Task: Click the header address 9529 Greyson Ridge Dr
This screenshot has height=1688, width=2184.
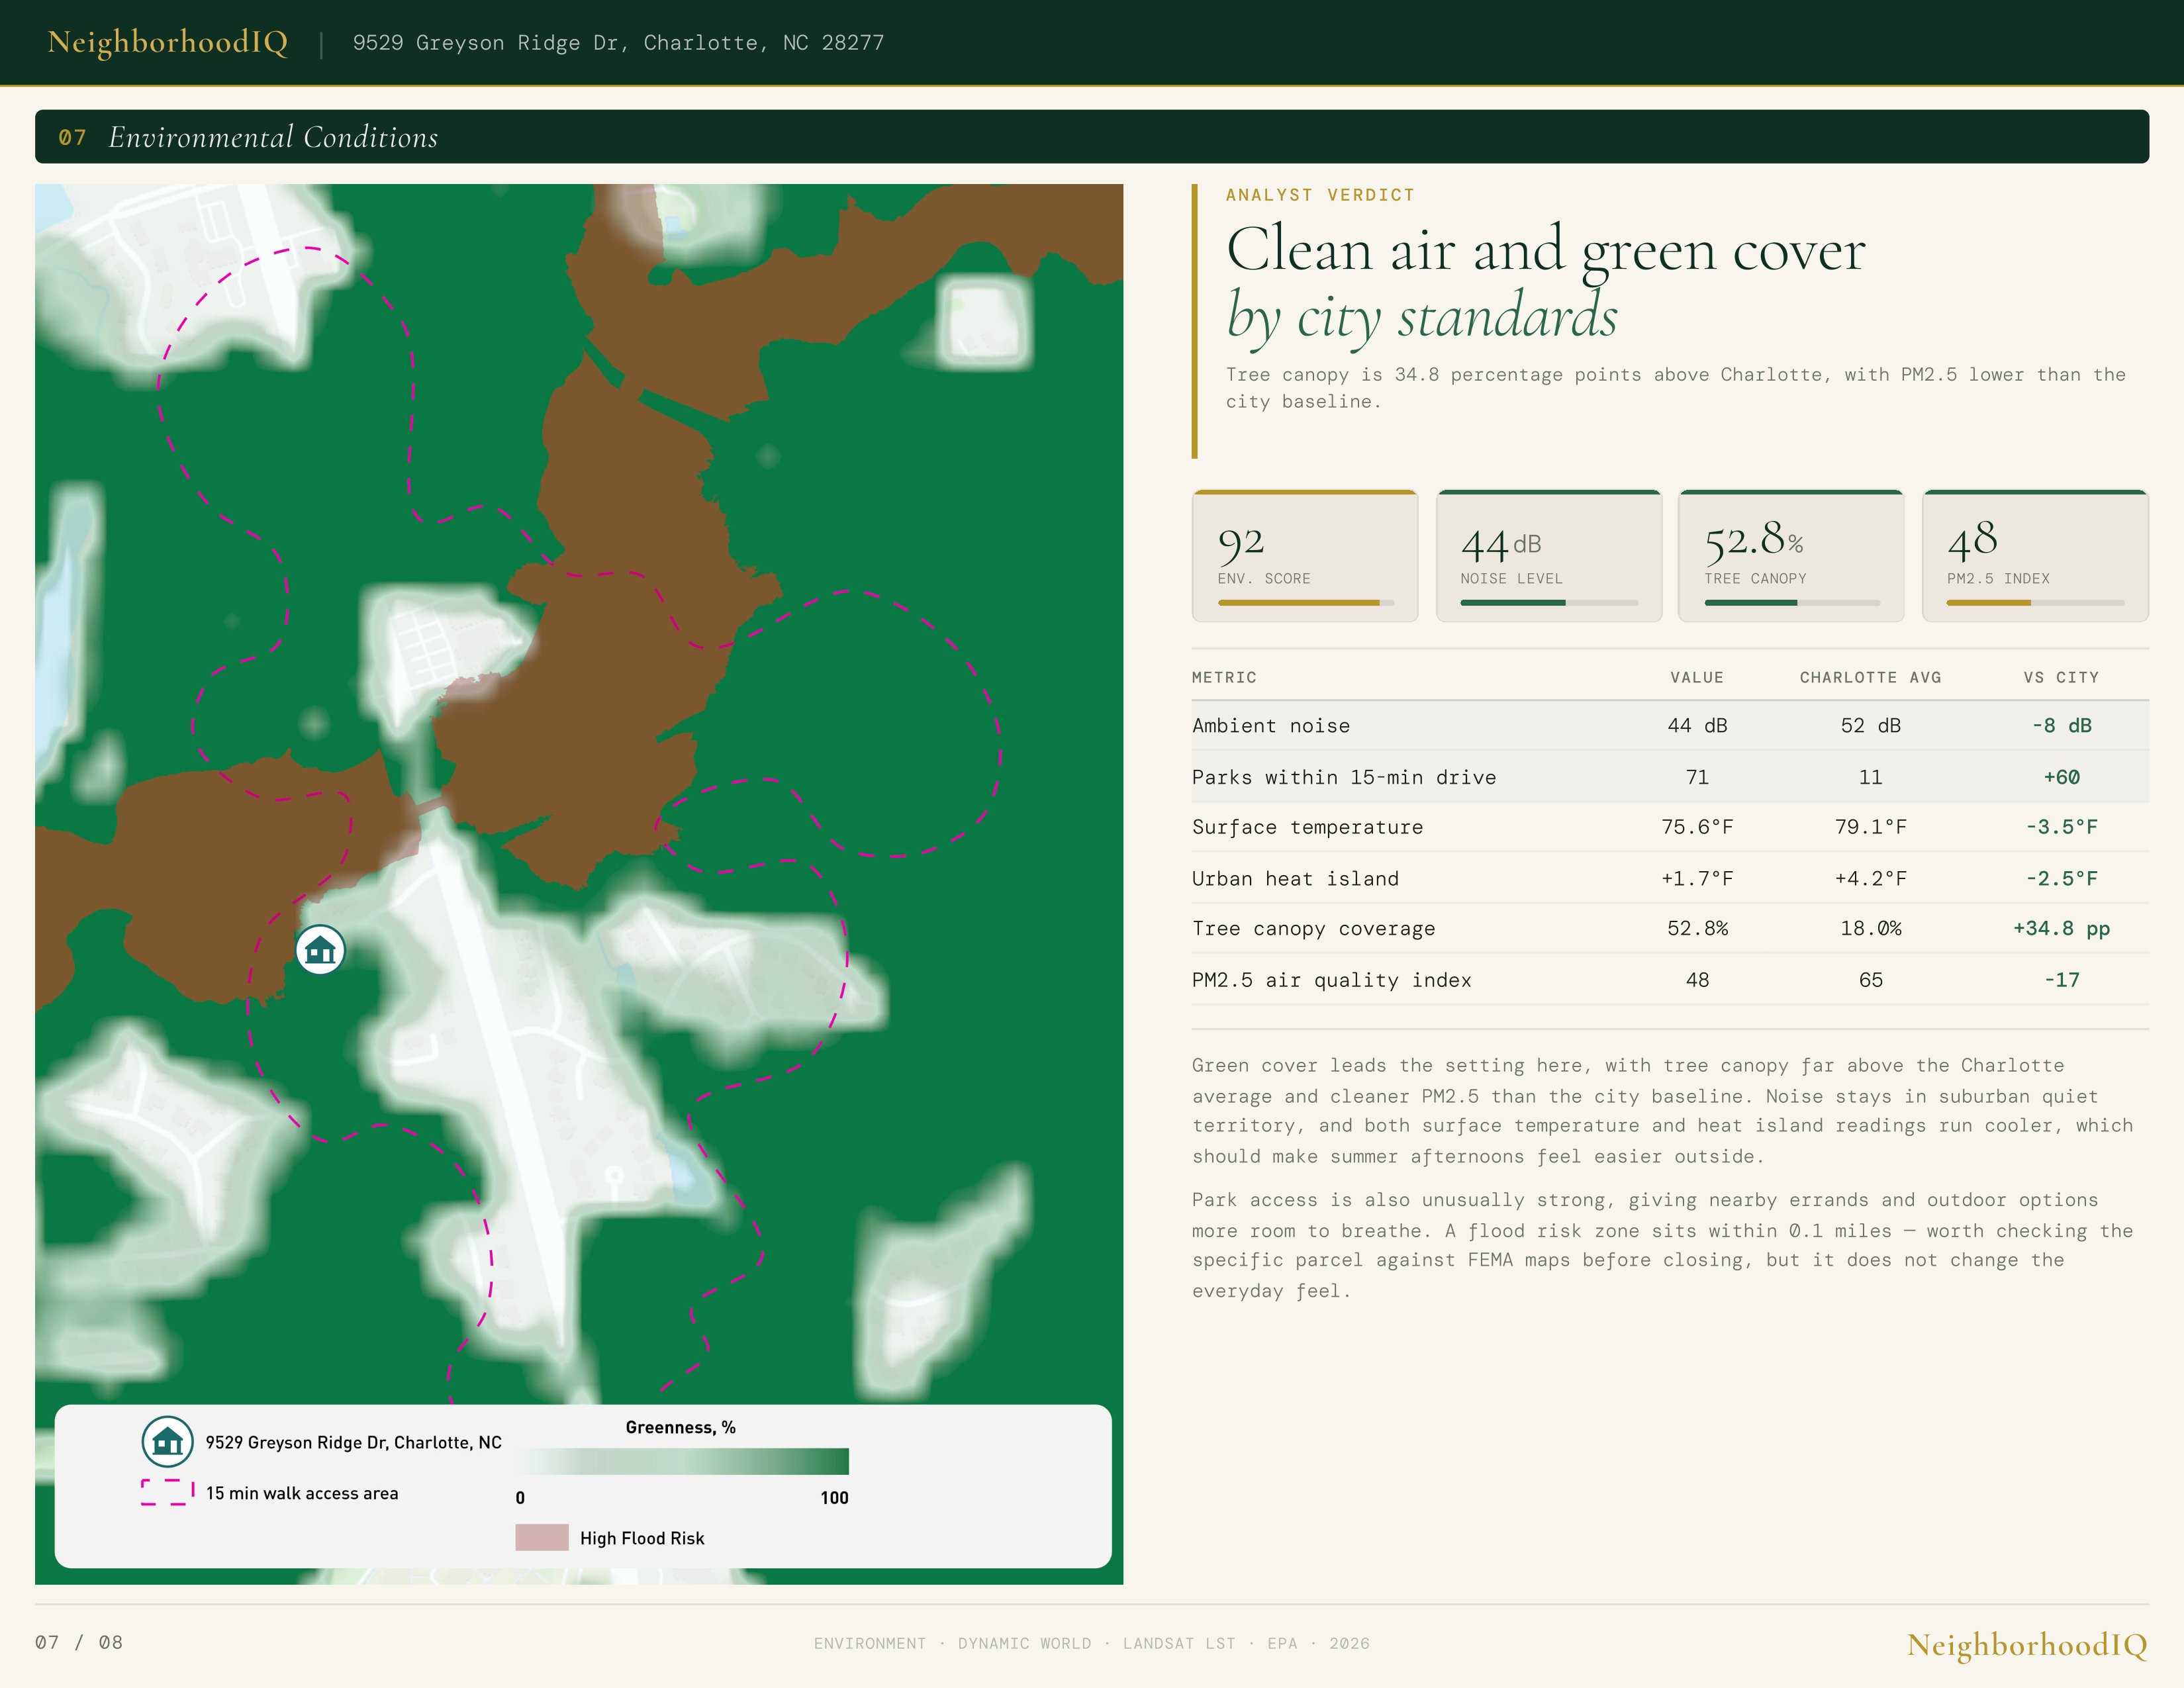Action: coord(618,43)
